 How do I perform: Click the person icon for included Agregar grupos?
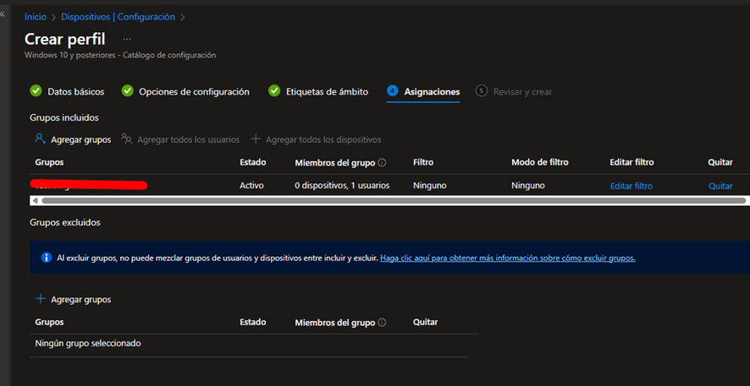click(x=40, y=139)
